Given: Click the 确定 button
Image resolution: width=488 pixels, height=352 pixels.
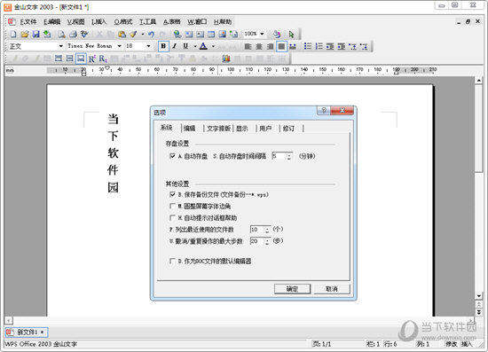Looking at the screenshot, I should coord(292,289).
